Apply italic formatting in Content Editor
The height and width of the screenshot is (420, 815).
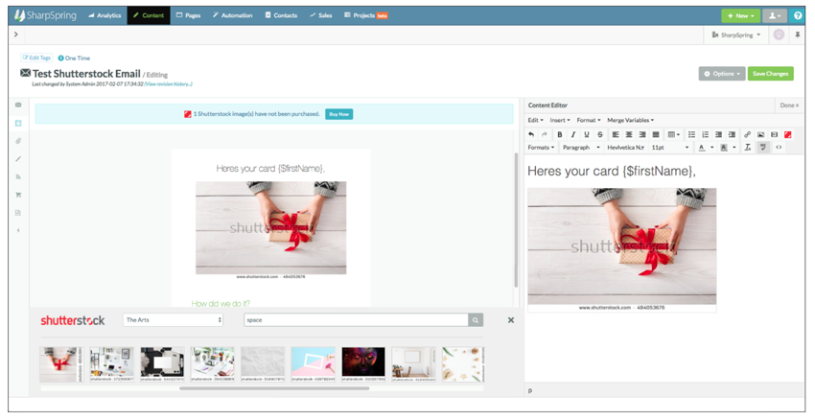tap(573, 134)
